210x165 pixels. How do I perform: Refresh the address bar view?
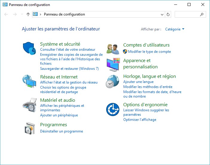168,14
